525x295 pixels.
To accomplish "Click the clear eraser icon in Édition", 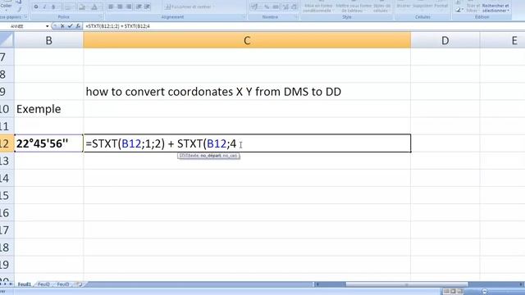I will (x=458, y=10).
